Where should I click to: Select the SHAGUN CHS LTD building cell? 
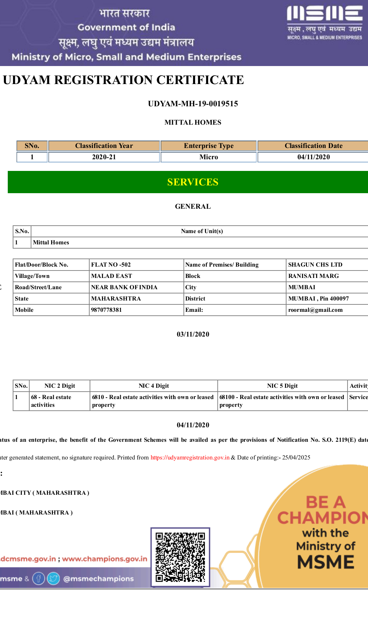[315, 265]
